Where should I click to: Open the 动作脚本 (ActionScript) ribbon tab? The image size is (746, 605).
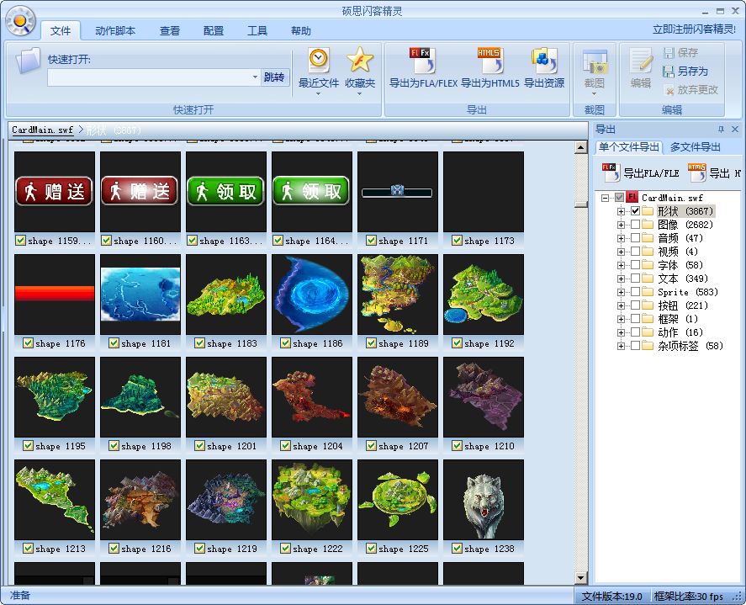[x=115, y=30]
